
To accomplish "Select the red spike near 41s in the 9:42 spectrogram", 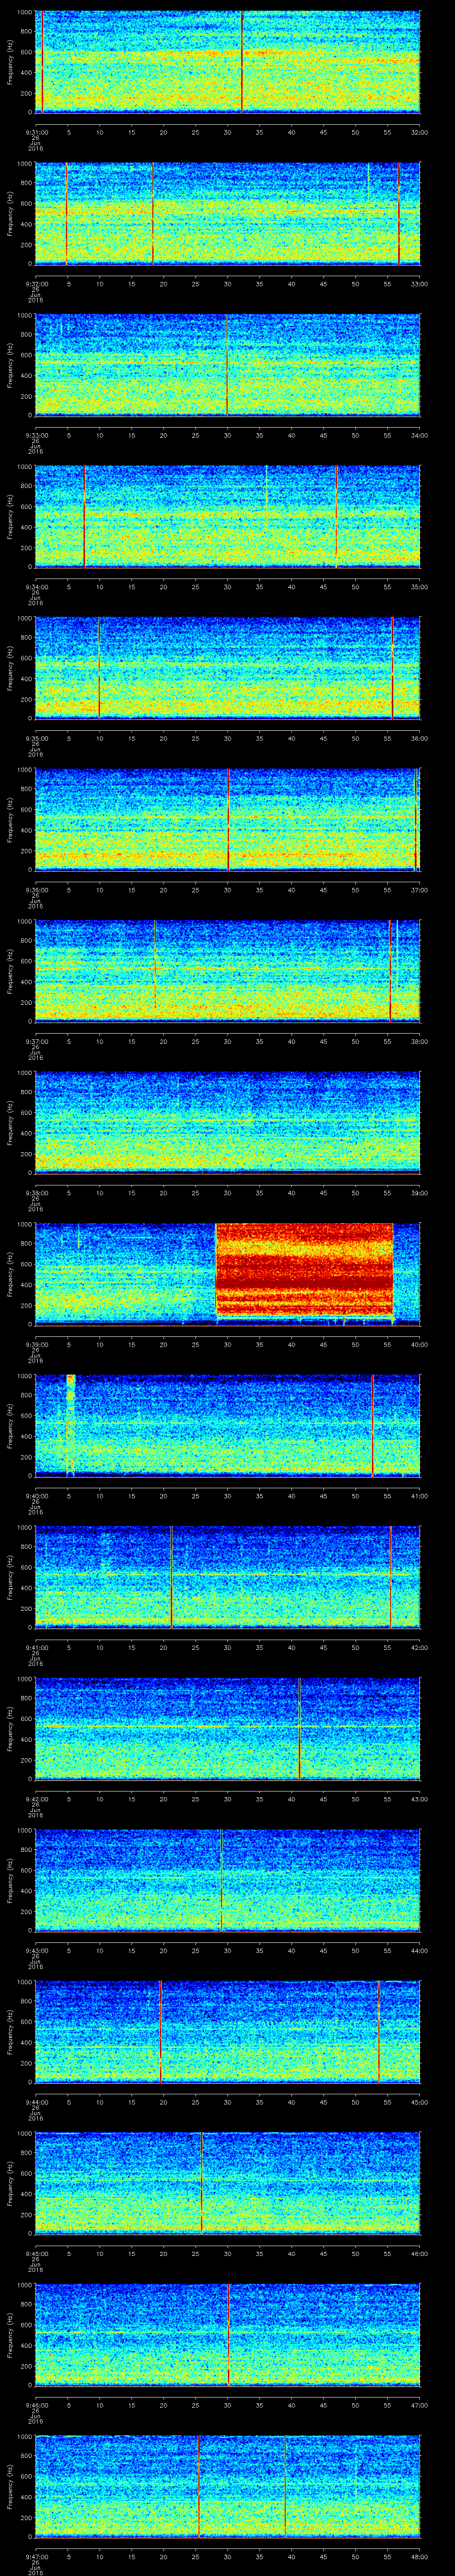I will (299, 1728).
